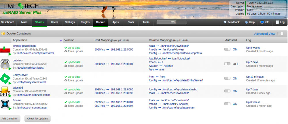Open Sonarr log showing Up 6 weeks
Viewport: 288px width, 124px height.
coord(253,102)
